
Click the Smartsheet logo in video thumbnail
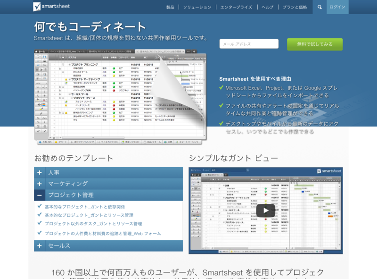pos(329,171)
